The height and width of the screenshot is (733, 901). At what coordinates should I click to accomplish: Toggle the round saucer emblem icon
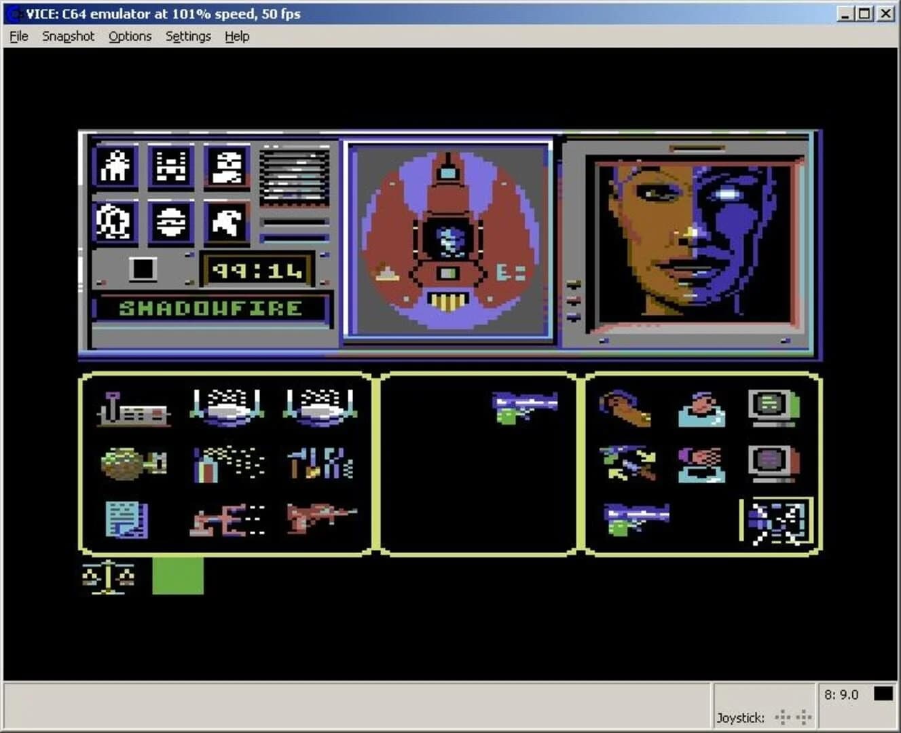tap(172, 222)
